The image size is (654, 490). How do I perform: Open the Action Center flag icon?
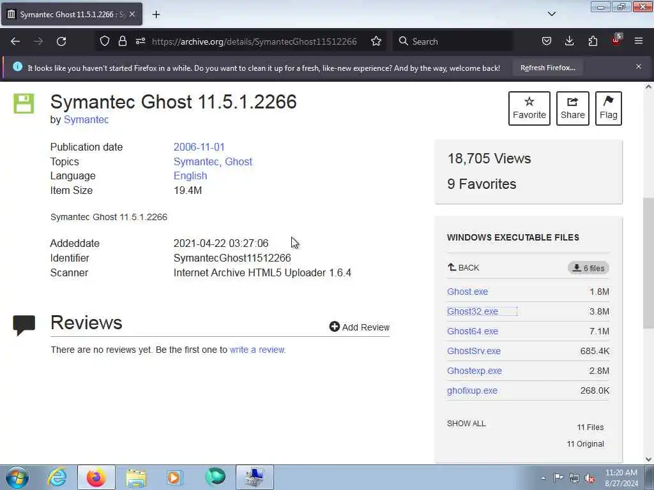(558, 477)
